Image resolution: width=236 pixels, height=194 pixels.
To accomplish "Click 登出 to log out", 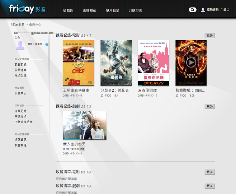I will point(226,10).
